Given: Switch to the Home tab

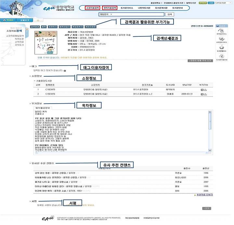Looking at the screenshot, I should click(8, 20).
